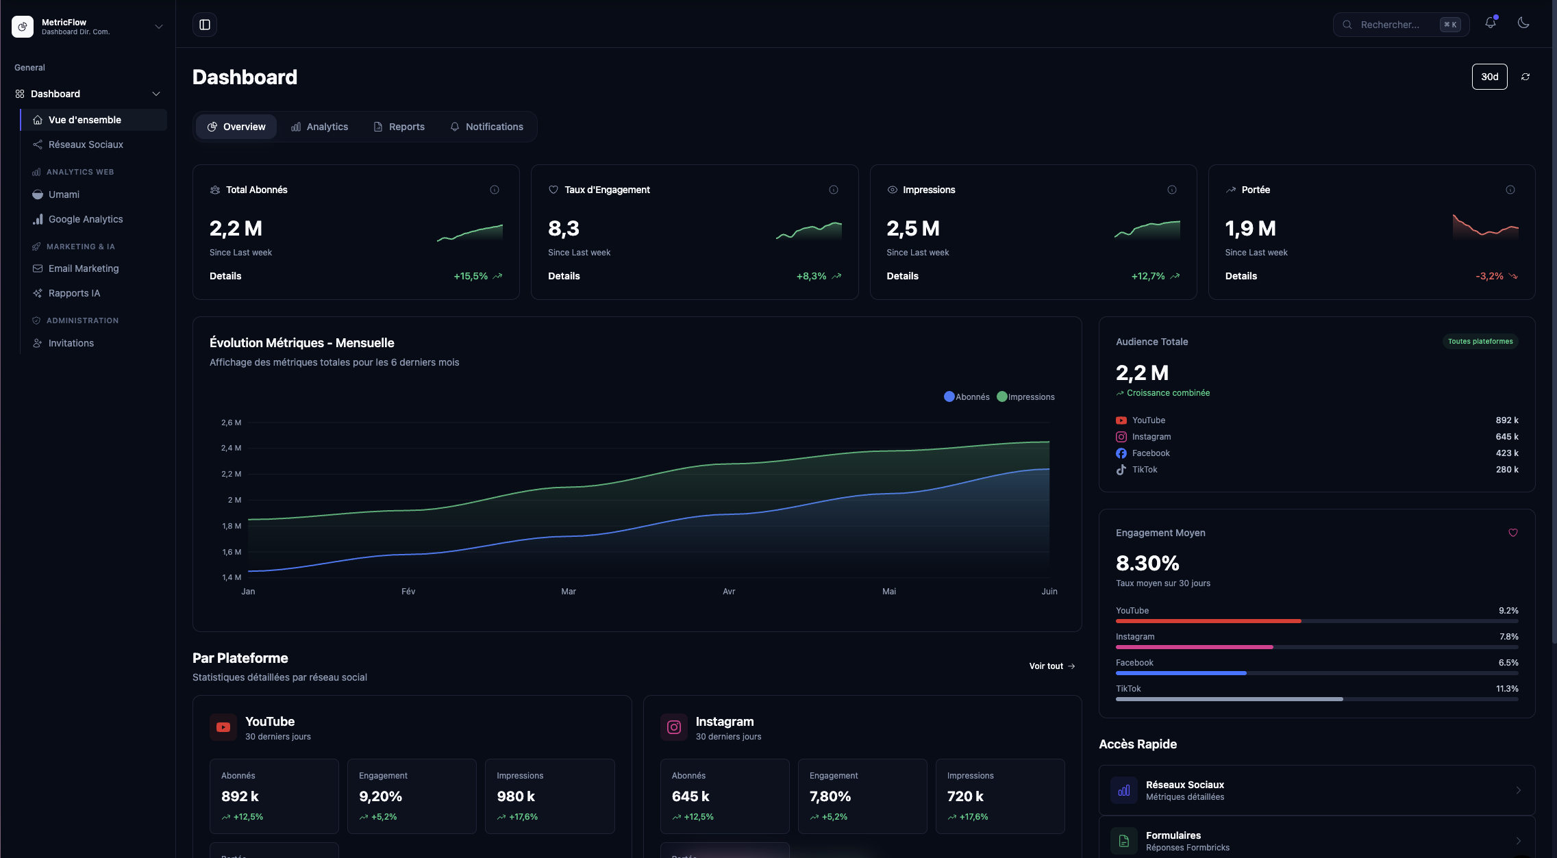Click the YouTube platform card icon

point(223,727)
